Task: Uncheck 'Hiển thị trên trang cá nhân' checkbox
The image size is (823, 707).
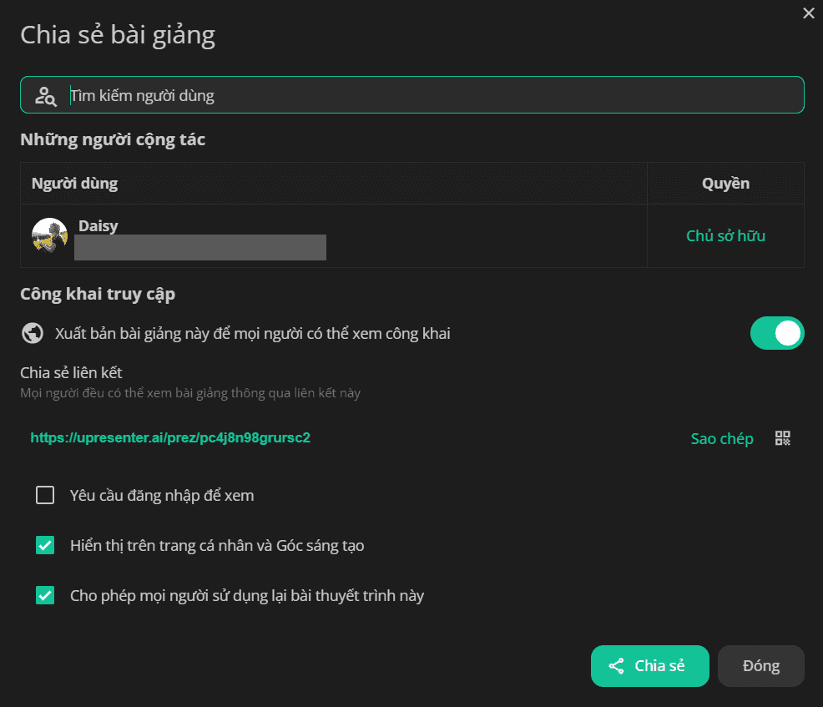Action: [x=45, y=545]
